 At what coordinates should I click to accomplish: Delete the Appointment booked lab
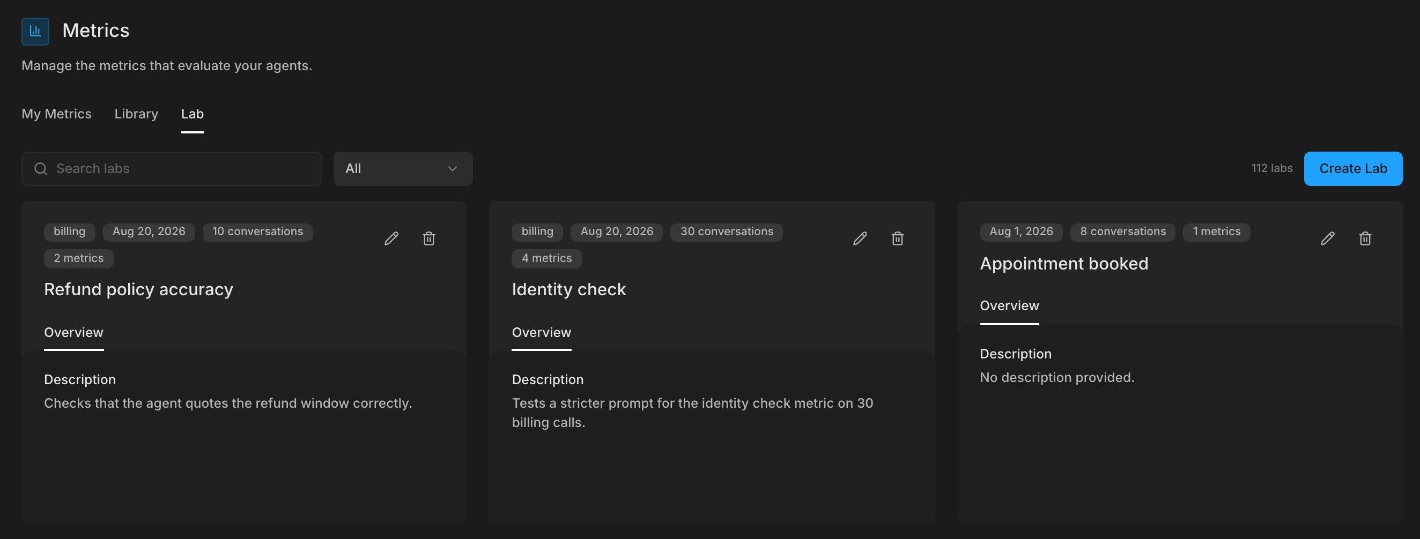1365,238
